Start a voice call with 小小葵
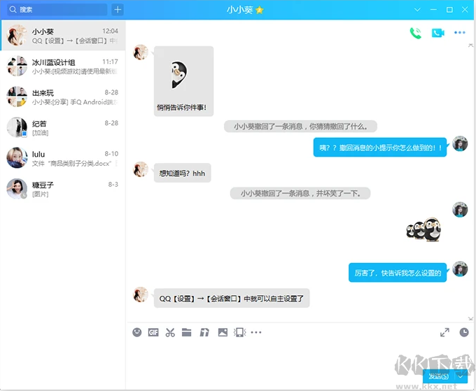 pyautogui.click(x=416, y=33)
